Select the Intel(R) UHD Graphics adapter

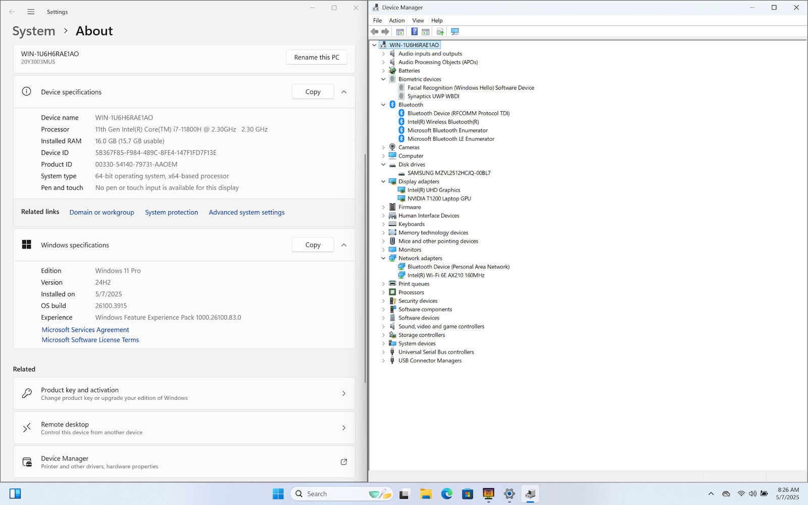tap(434, 190)
